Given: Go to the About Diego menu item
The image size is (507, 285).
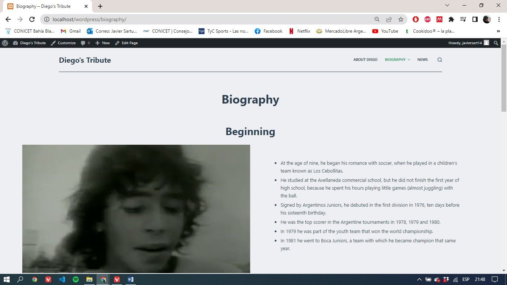Looking at the screenshot, I should (x=365, y=60).
